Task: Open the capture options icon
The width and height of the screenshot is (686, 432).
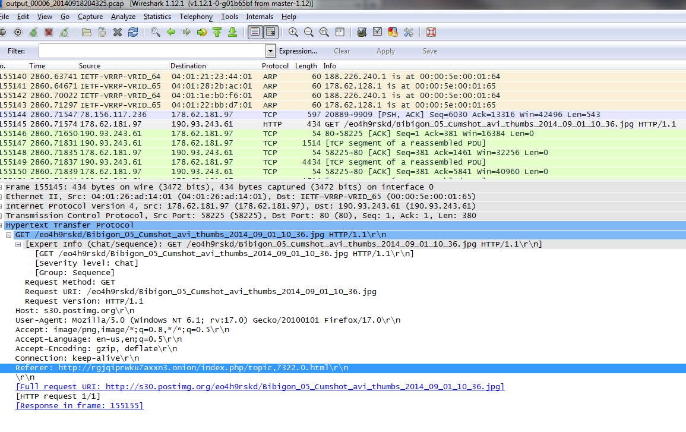Action: click(x=18, y=33)
